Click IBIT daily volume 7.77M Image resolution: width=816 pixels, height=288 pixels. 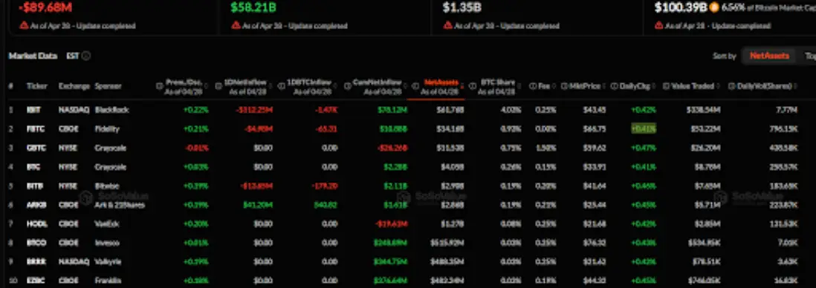(x=786, y=110)
